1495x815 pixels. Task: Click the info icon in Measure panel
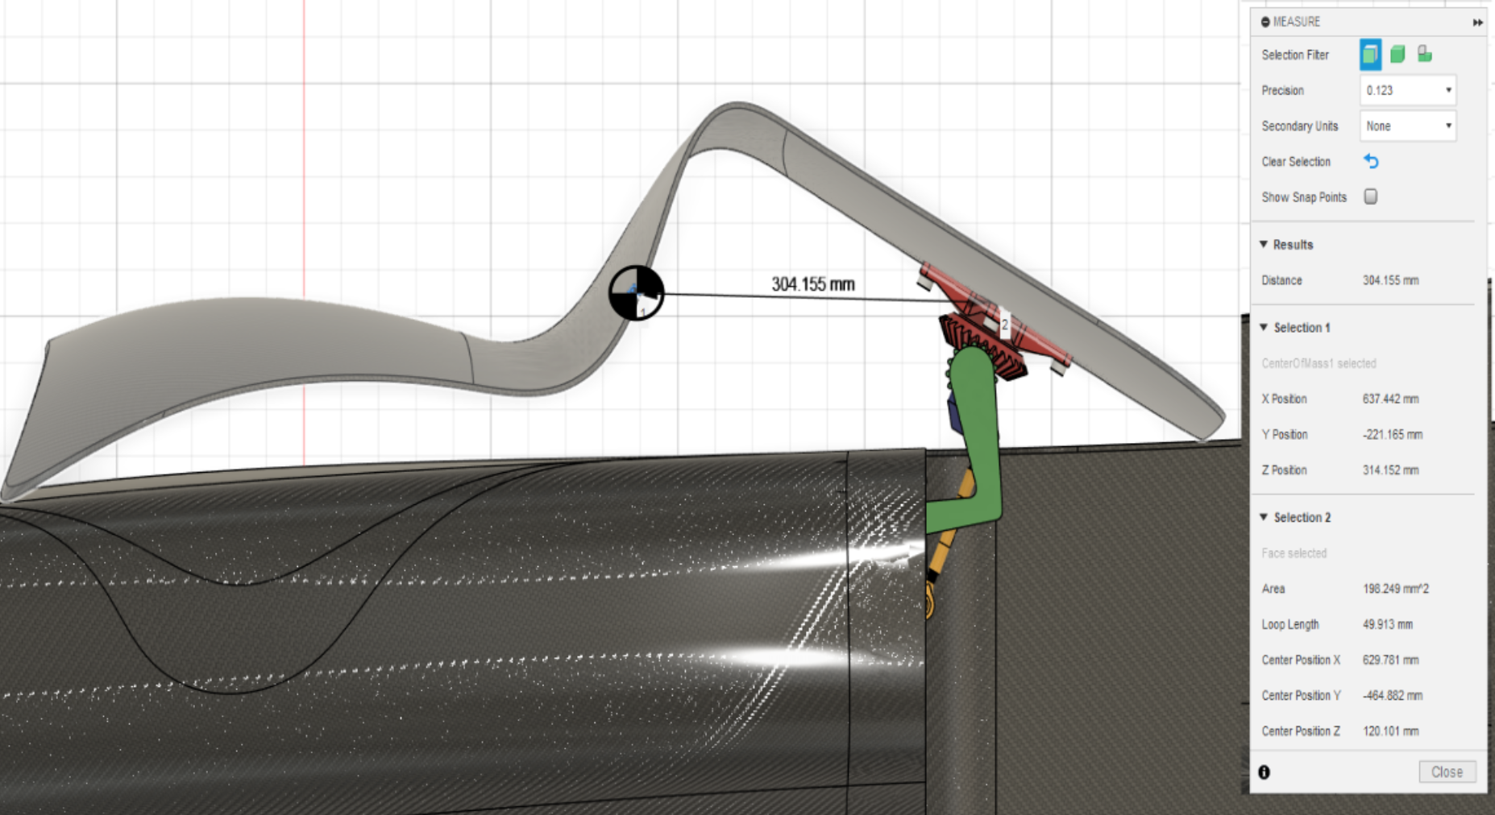click(x=1264, y=772)
